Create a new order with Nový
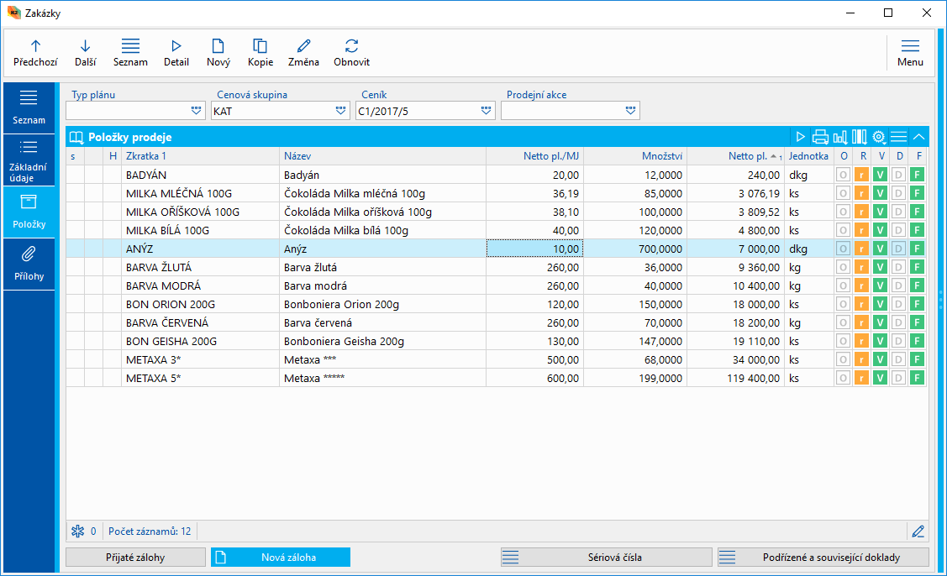The width and height of the screenshot is (947, 576). click(x=218, y=53)
